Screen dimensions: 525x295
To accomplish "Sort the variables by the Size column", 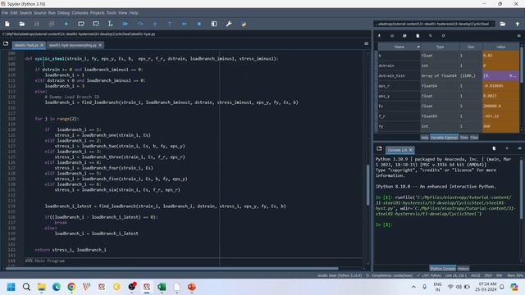I will pos(471,47).
